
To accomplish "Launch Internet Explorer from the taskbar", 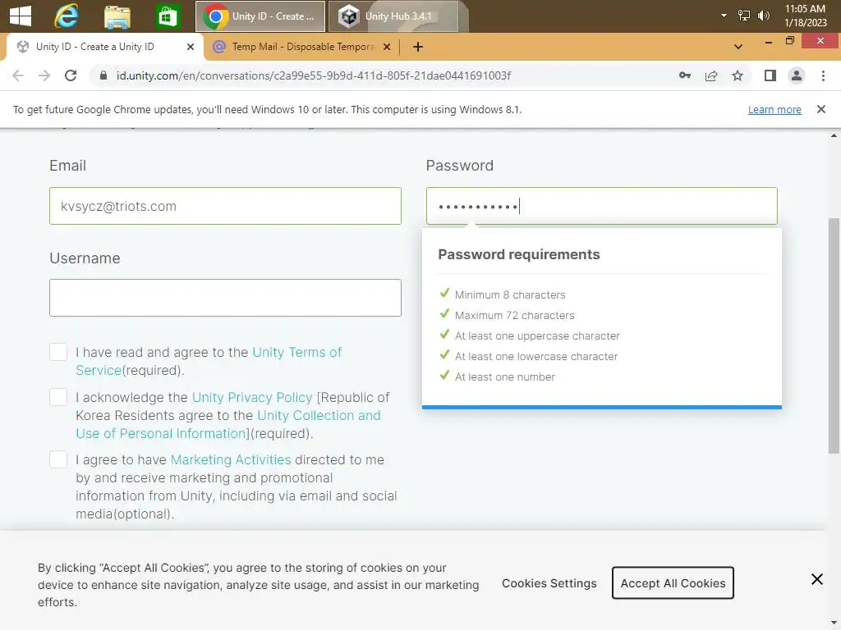I will (x=67, y=16).
